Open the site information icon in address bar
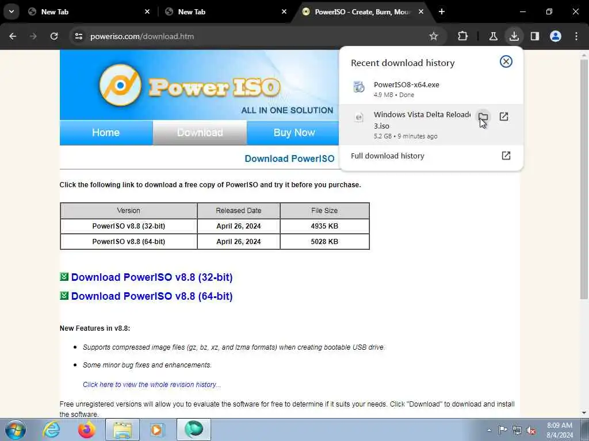 pos(78,36)
